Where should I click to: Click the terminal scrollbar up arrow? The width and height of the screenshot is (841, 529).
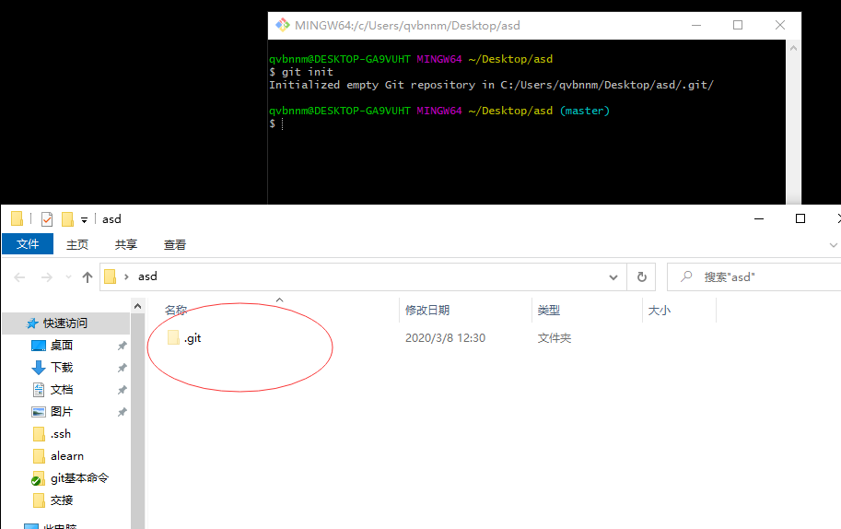793,48
